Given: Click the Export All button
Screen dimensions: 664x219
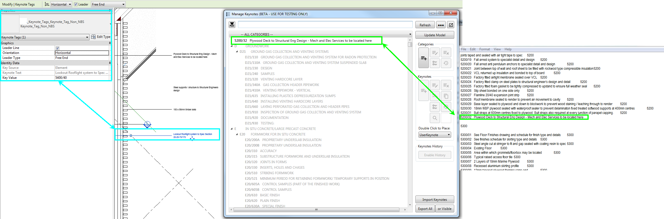Looking at the screenshot, I should click(425, 208).
